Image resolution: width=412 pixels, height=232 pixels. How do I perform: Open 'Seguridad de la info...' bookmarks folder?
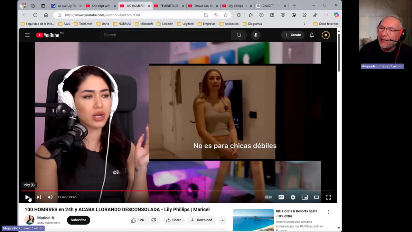click(37, 24)
